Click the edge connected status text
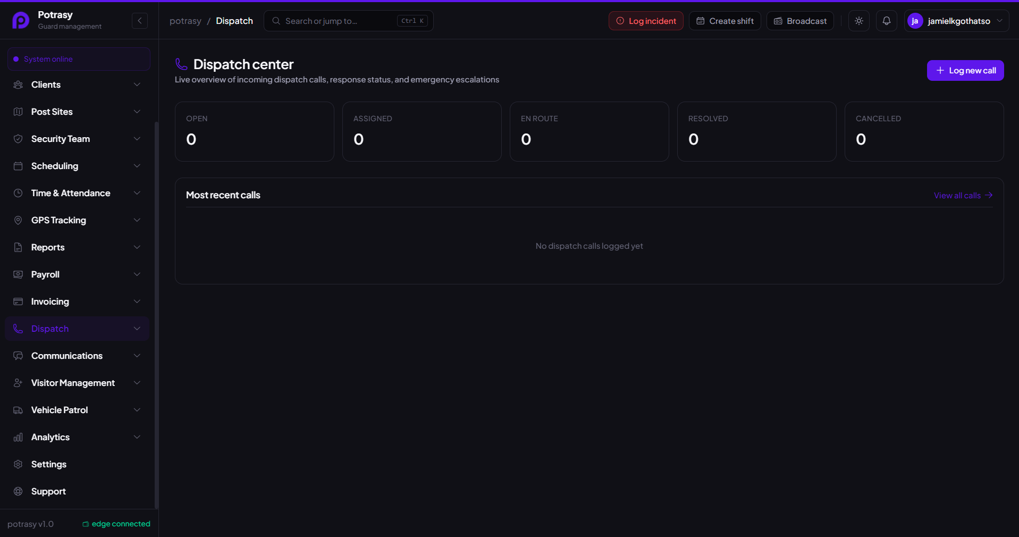Screen dimensions: 1019x537 coord(121,524)
